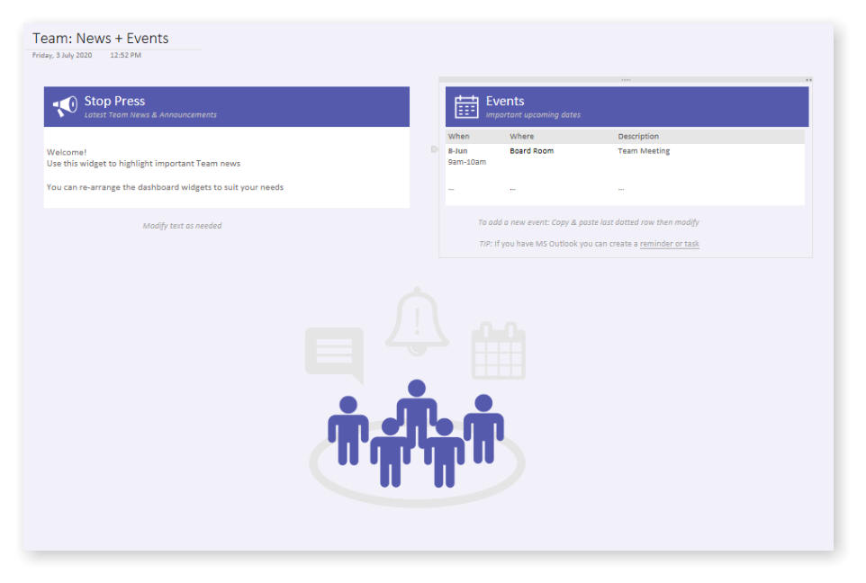
Task: Click the 'Where' column header
Action: click(521, 137)
